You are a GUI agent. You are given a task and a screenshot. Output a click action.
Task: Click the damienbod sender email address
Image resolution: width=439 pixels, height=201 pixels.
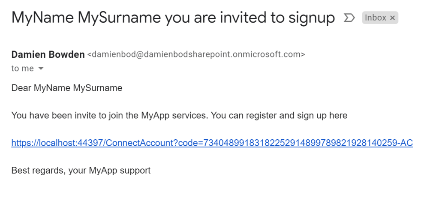[x=196, y=55]
